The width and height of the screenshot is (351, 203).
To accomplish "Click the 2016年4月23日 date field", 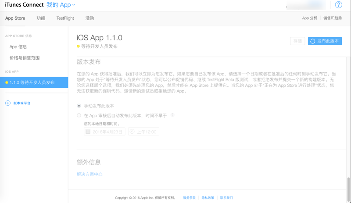I will pyautogui.click(x=104, y=132).
